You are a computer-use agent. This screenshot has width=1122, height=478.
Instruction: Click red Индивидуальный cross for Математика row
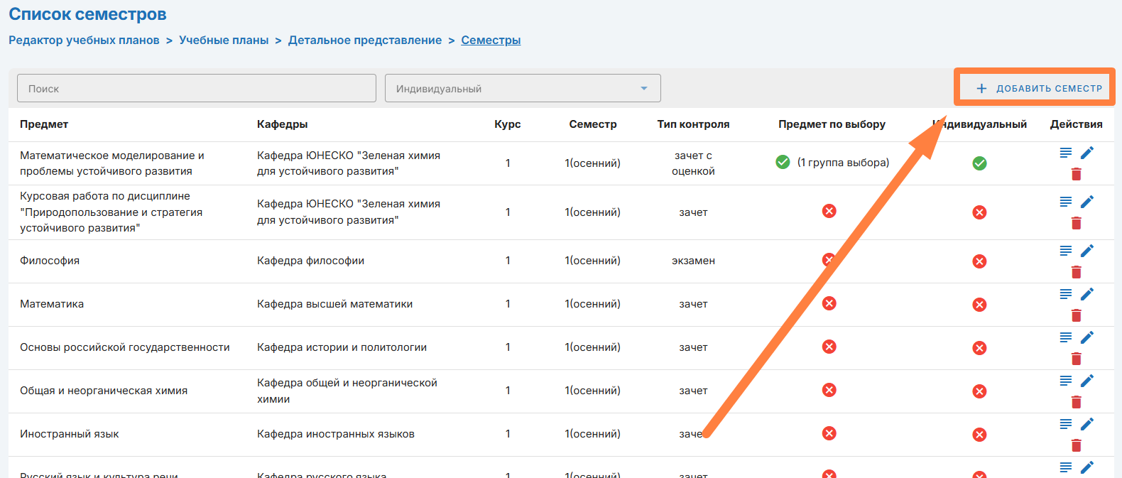979,305
